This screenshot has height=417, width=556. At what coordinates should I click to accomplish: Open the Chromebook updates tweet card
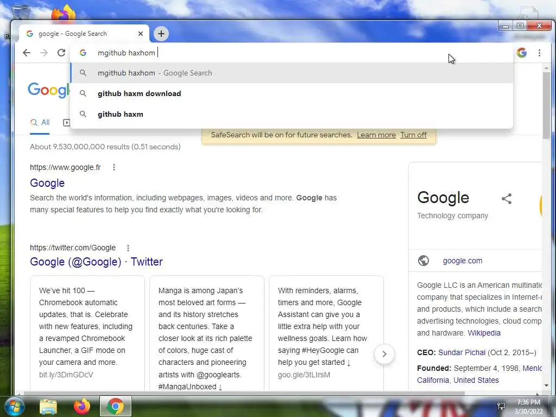[87, 333]
